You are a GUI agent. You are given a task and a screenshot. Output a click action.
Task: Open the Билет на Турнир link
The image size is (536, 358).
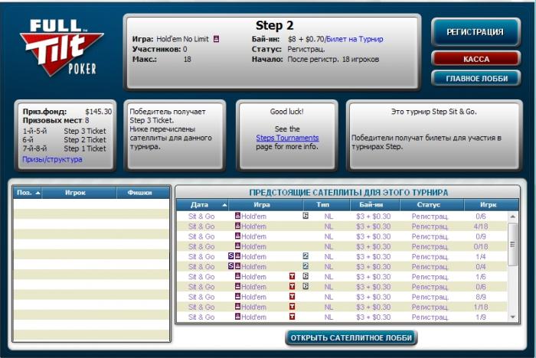point(355,39)
